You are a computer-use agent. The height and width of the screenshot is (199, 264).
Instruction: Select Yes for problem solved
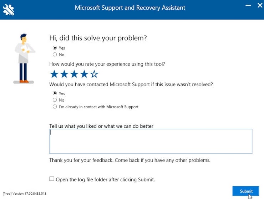55,48
